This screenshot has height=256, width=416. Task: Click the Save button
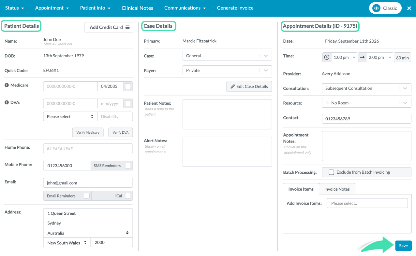click(403, 246)
